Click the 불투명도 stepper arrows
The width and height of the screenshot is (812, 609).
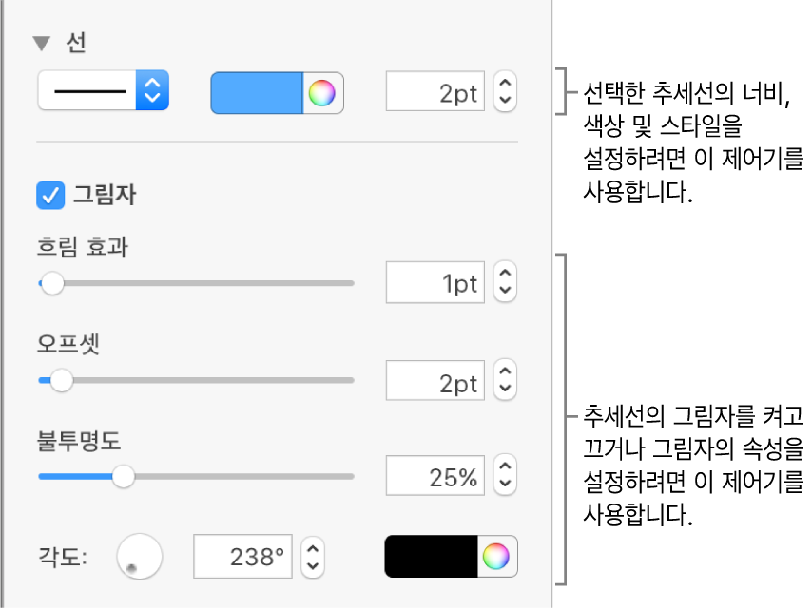tap(505, 477)
